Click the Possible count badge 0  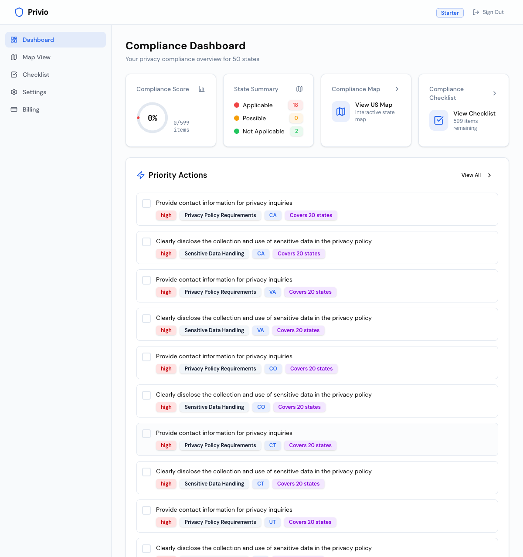pos(296,118)
